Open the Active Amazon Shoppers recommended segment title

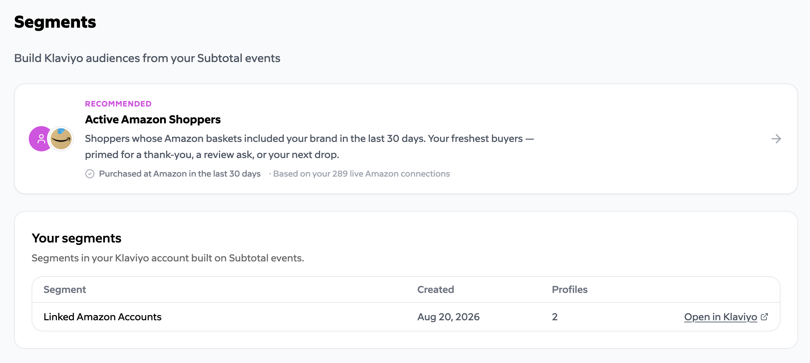(153, 119)
